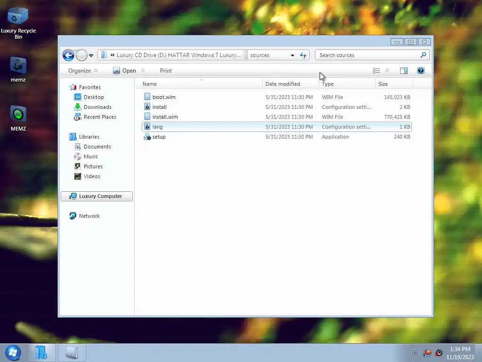482x362 pixels.
Task: Open the Windows Start menu
Action: (13, 353)
